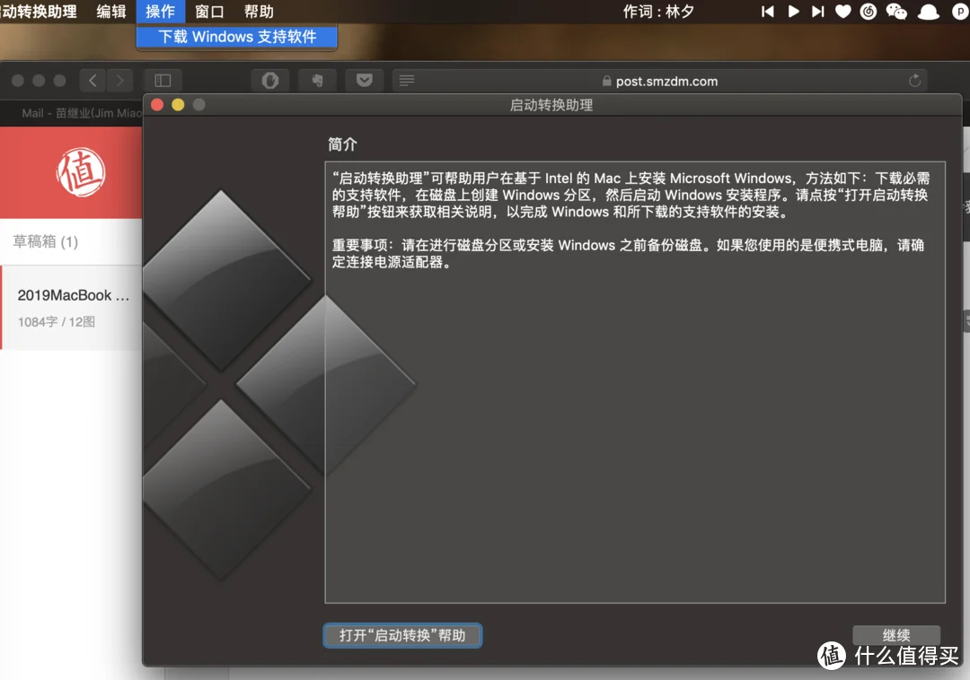Open the 编辑 menu in menu bar
Viewport: 970px width, 680px height.
[x=111, y=12]
